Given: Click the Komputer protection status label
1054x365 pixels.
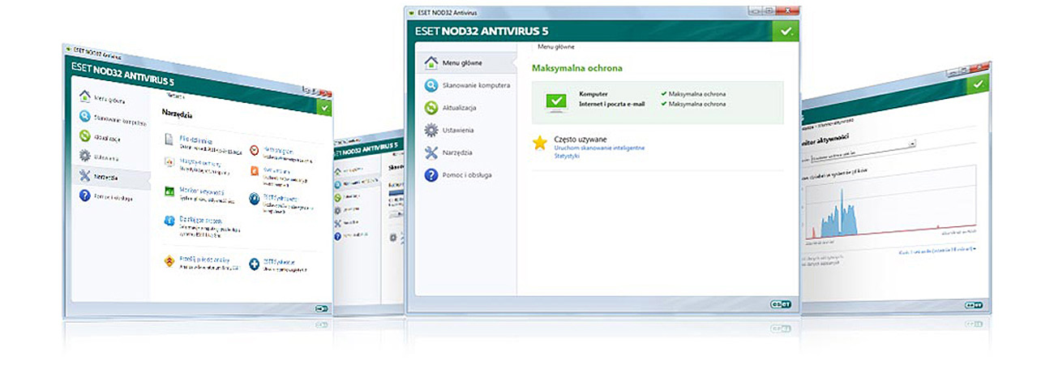Looking at the screenshot, I should pos(593,94).
